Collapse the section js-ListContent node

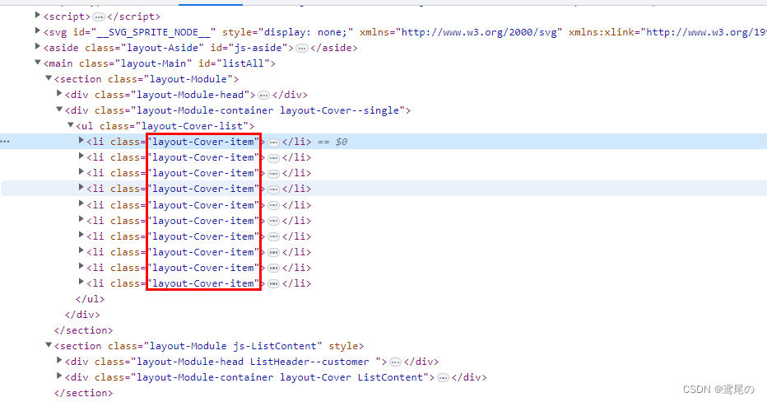[49, 344]
